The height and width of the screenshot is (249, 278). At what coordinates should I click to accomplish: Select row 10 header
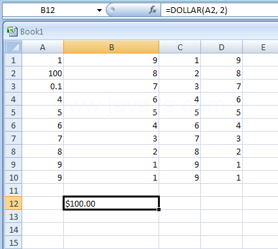point(14,177)
